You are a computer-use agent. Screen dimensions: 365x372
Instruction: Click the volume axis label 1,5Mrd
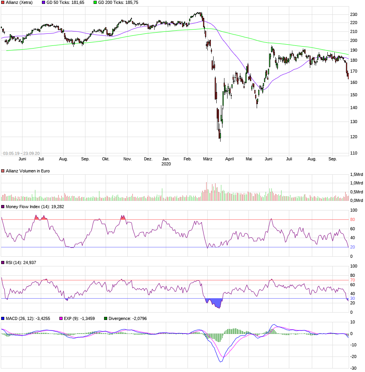click(356, 175)
